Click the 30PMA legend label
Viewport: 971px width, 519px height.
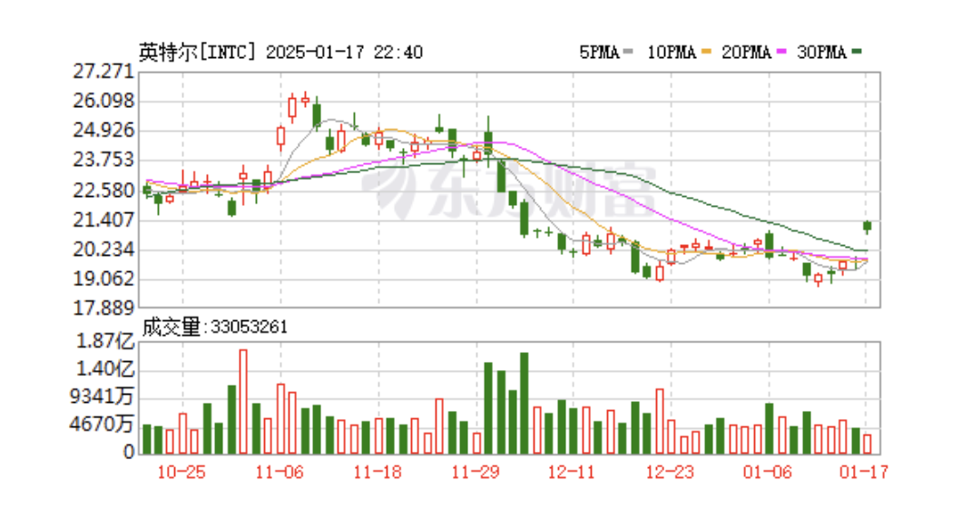pyautogui.click(x=821, y=53)
